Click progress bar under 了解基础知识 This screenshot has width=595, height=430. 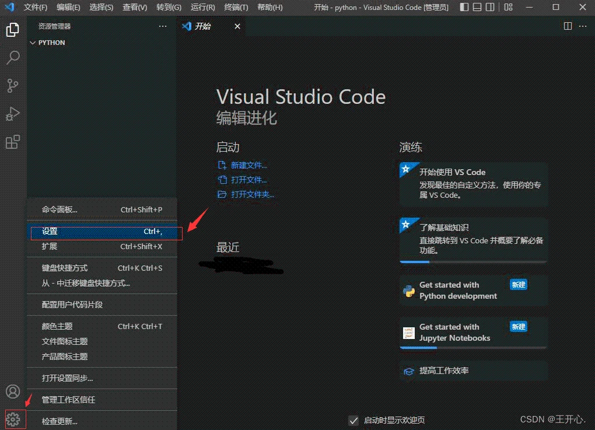[473, 262]
